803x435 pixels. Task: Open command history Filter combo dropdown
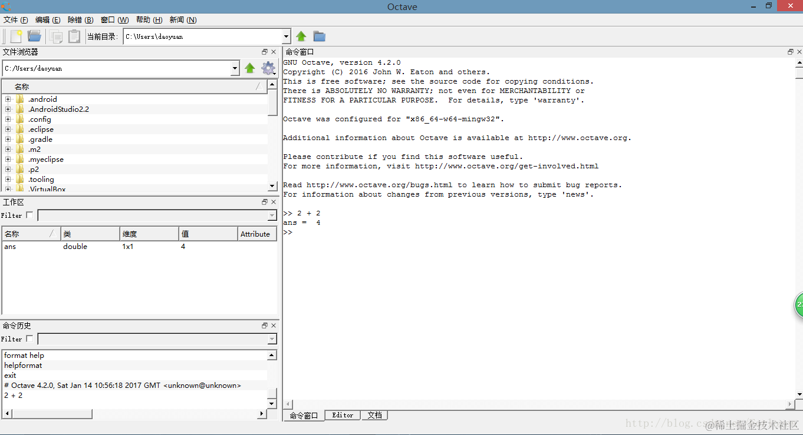tap(272, 339)
